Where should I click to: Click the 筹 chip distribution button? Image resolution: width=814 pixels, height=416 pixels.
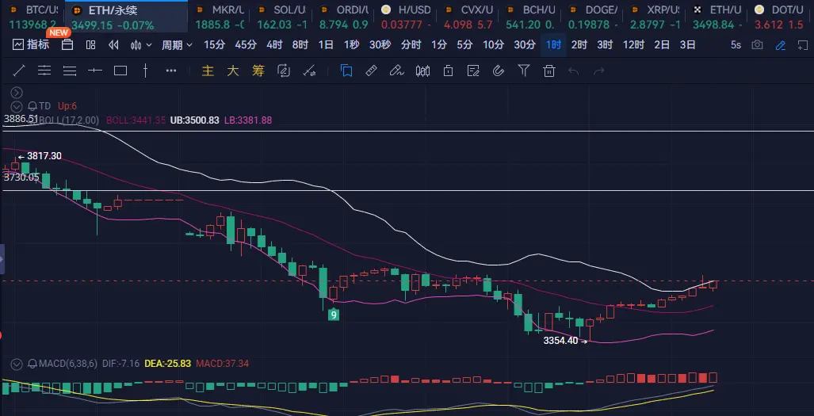pos(258,71)
